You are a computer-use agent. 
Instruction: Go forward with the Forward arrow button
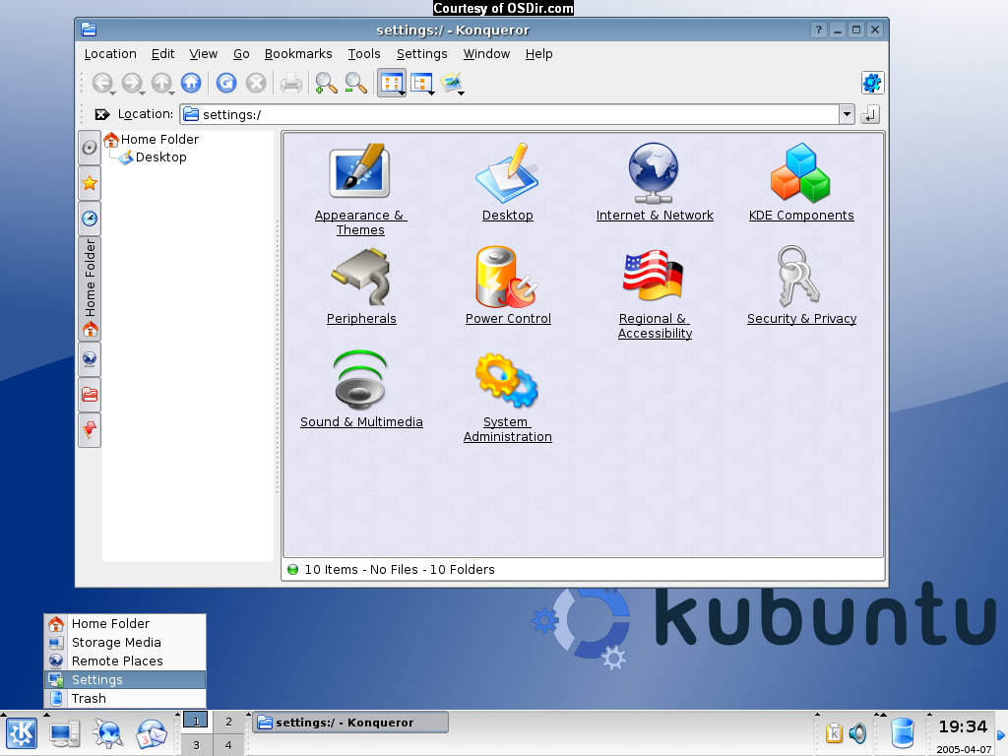click(131, 83)
